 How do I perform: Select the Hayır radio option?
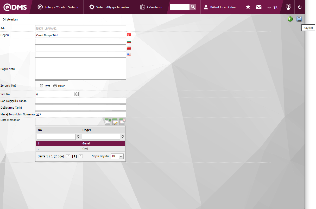click(x=55, y=86)
